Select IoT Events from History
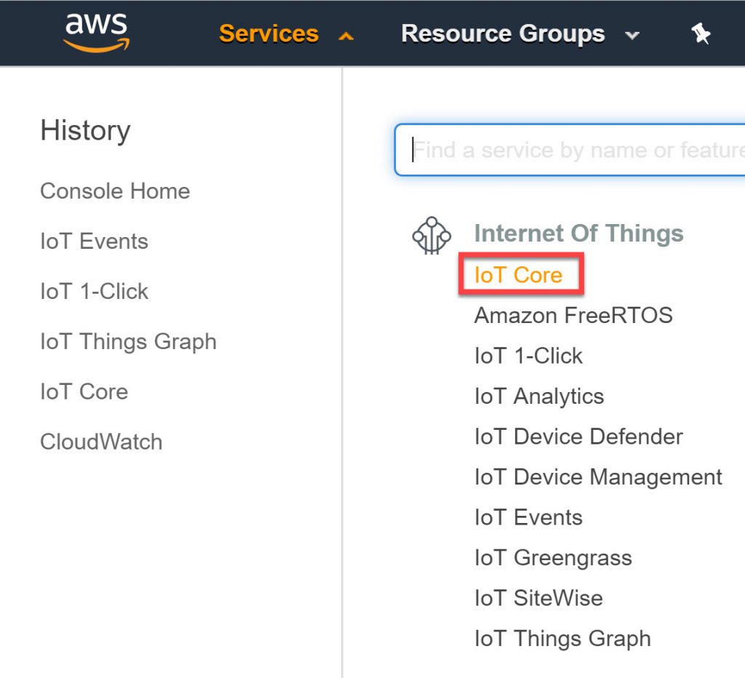The image size is (745, 678). tap(95, 241)
